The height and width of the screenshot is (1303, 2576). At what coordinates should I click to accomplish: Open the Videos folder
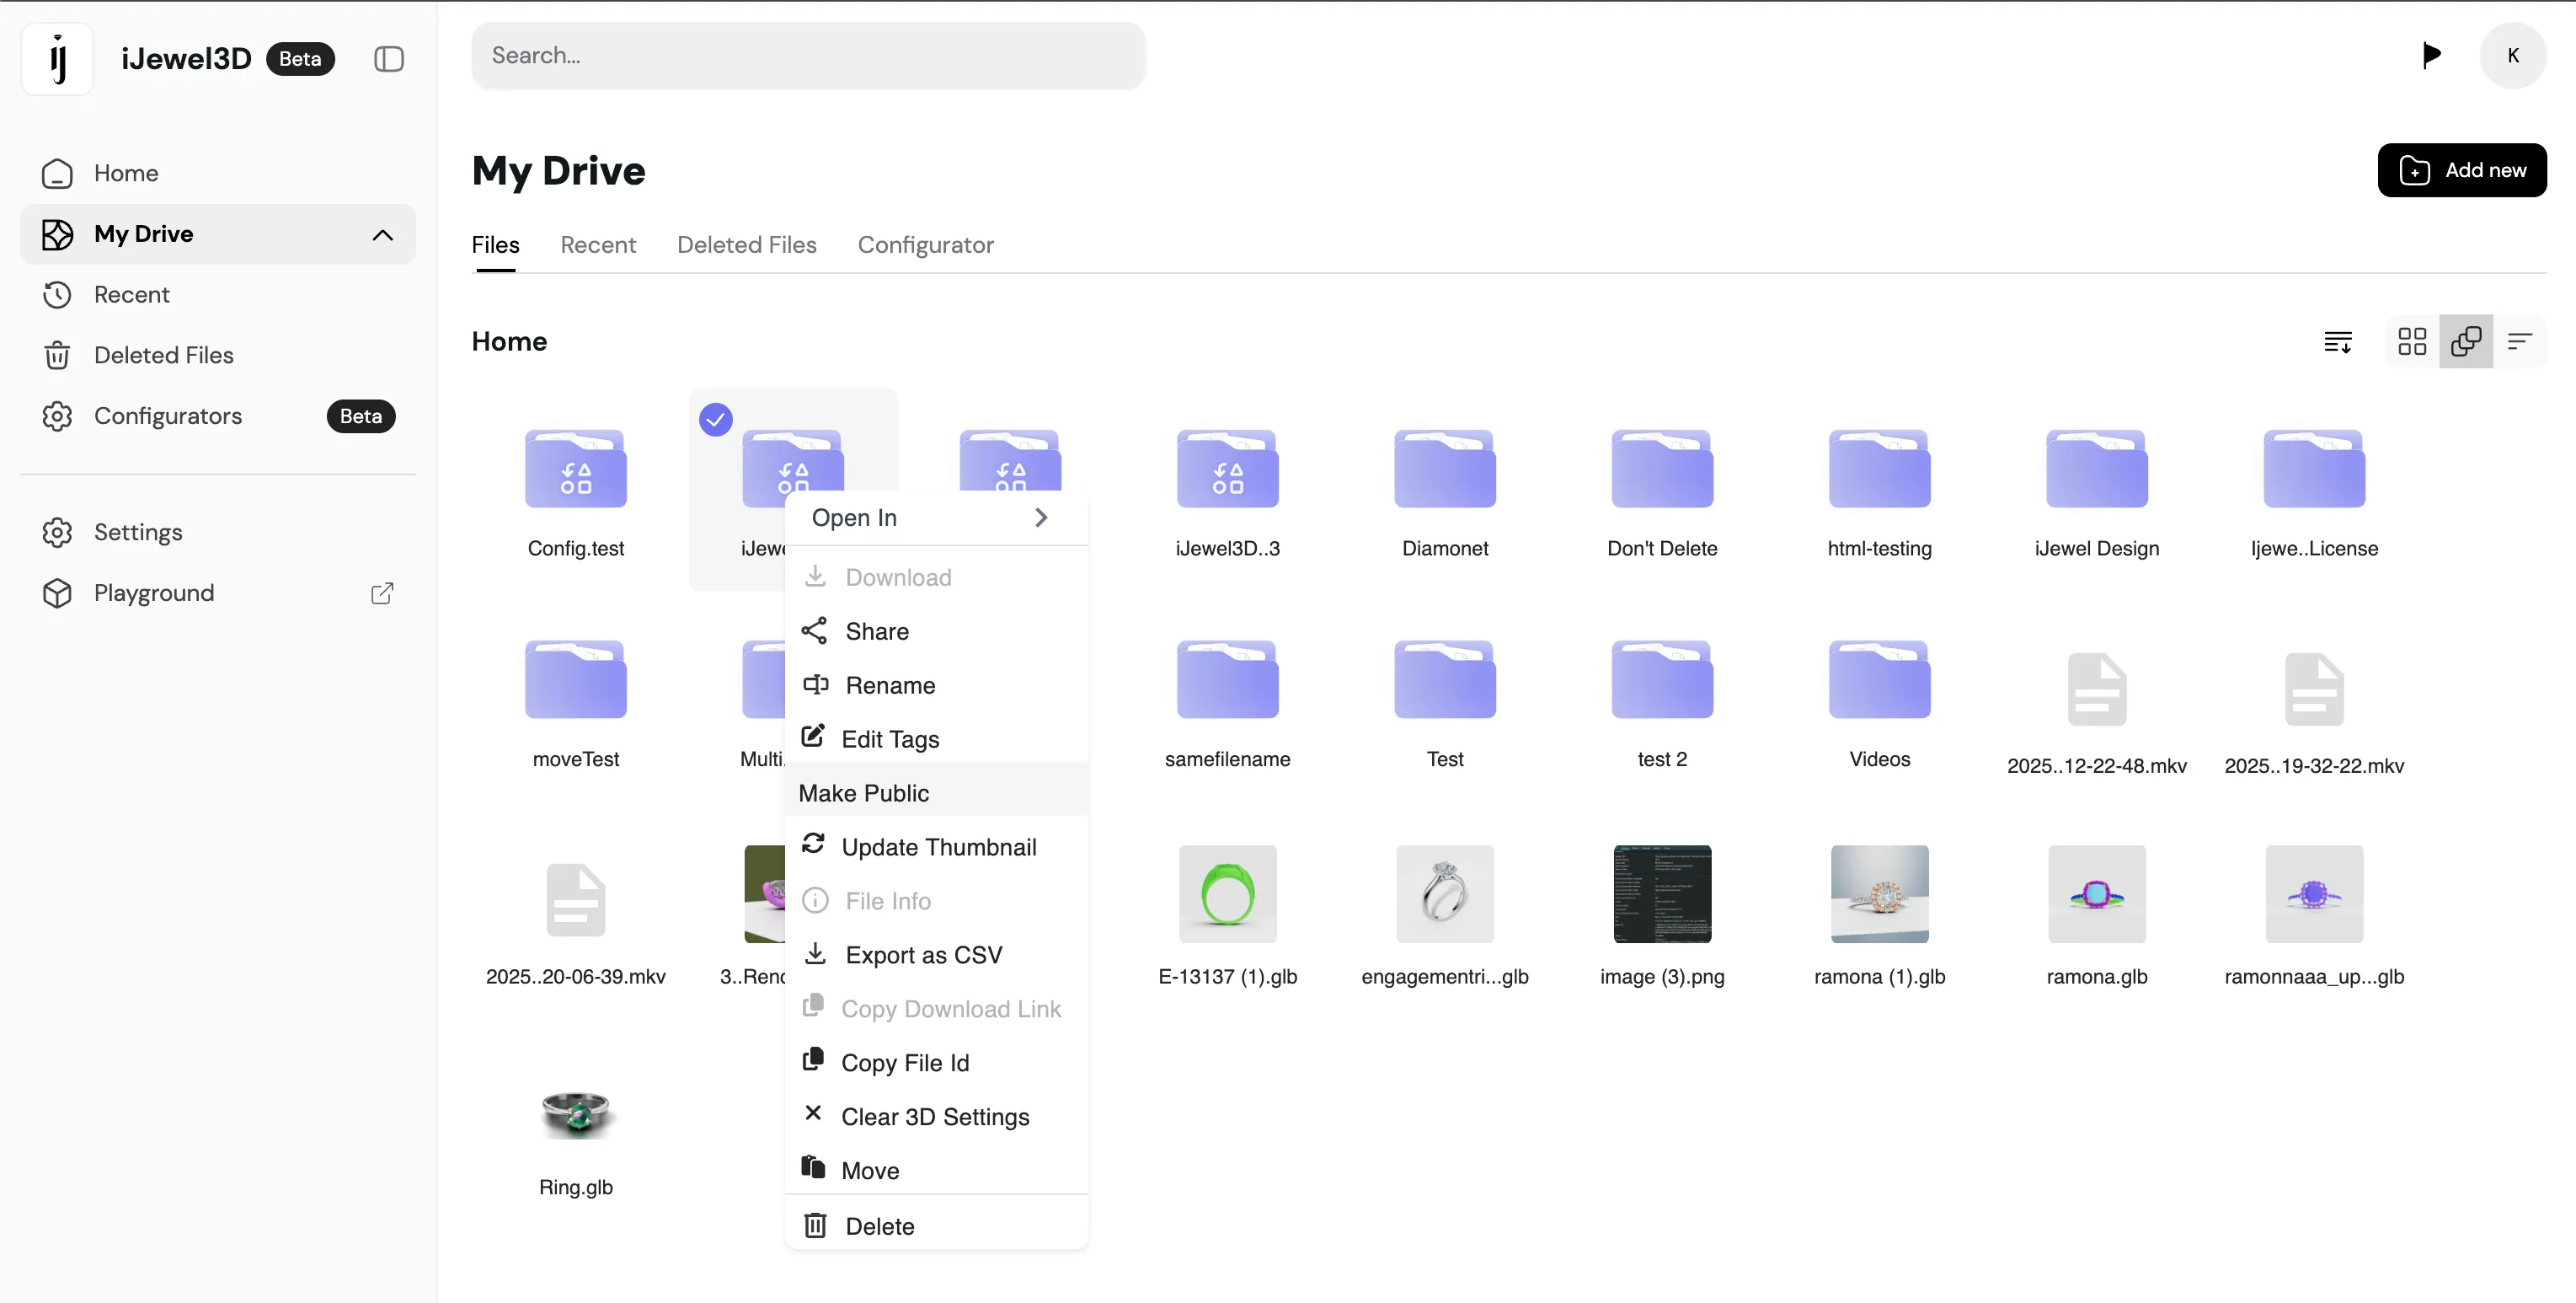[1879, 678]
